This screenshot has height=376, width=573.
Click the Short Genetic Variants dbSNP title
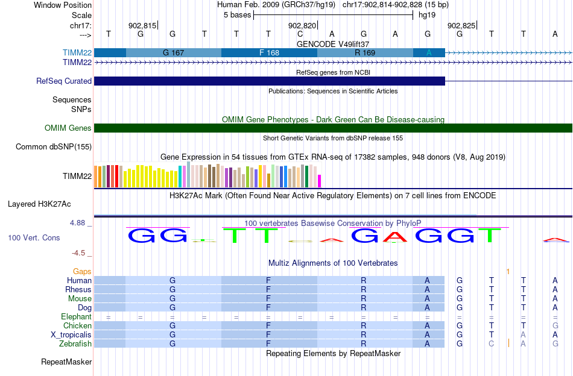point(333,138)
